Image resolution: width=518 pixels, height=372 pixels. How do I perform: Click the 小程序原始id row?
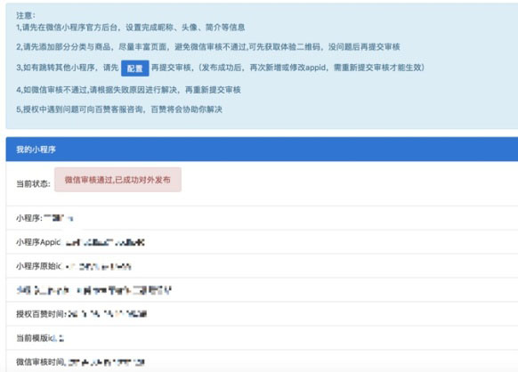(x=262, y=266)
